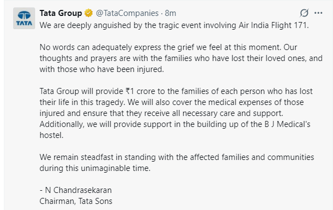Screen dimensions: 333x210
Task: Click the line starting 'injured and ensure that'
Action: point(161,113)
